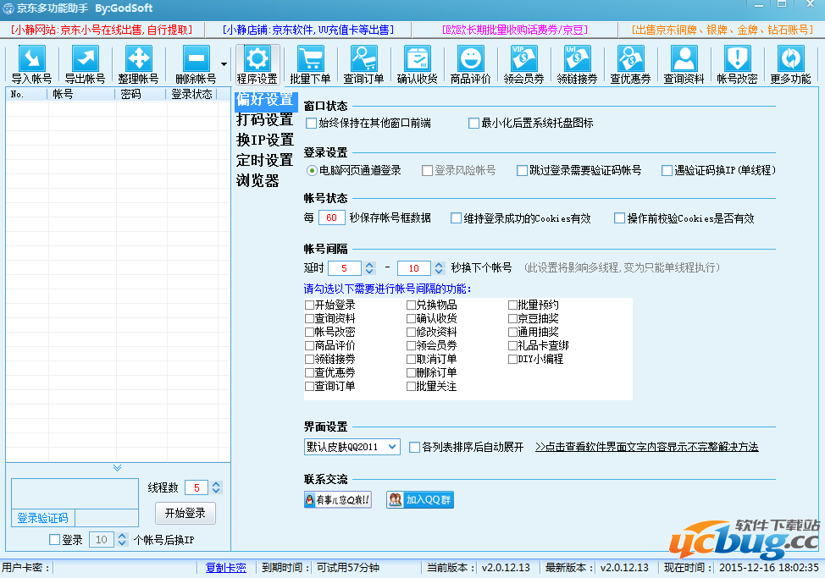The image size is (825, 578).
Task: Click the 导入帐号 import accounts icon
Action: pos(31,60)
